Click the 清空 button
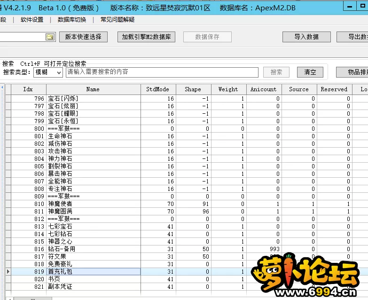Viewport: 368px width, 300px height. [310, 72]
